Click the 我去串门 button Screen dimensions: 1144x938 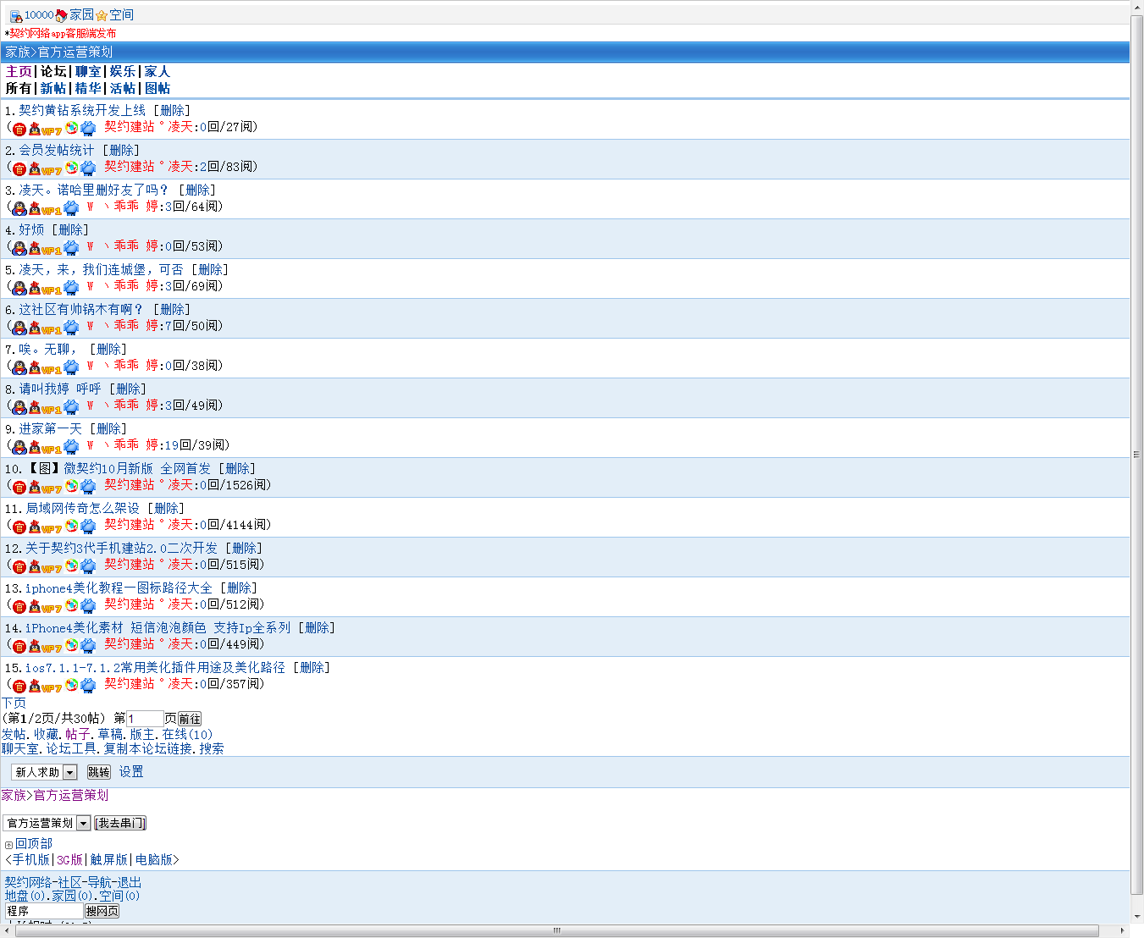tap(120, 823)
